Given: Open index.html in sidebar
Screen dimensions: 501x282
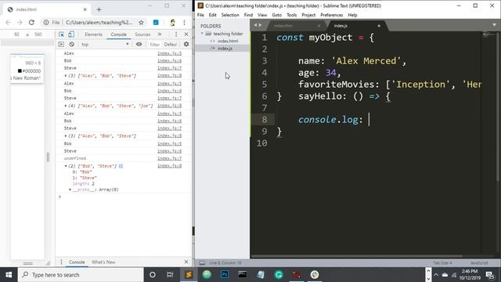Looking at the screenshot, I should [228, 41].
